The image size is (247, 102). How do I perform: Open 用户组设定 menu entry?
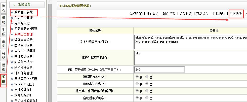[22, 23]
